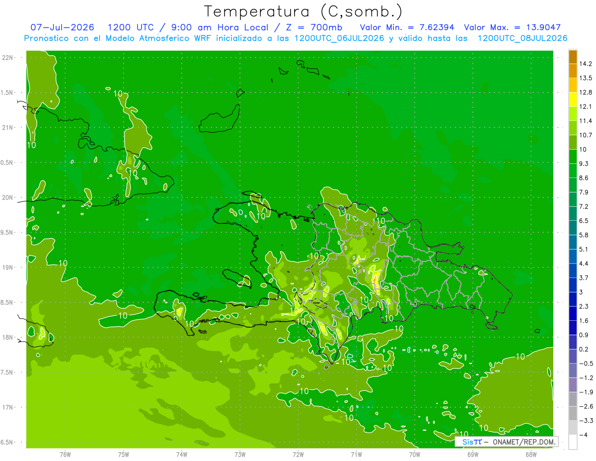
Task: Click the 11.4 value on color scale
Action: 586,121
